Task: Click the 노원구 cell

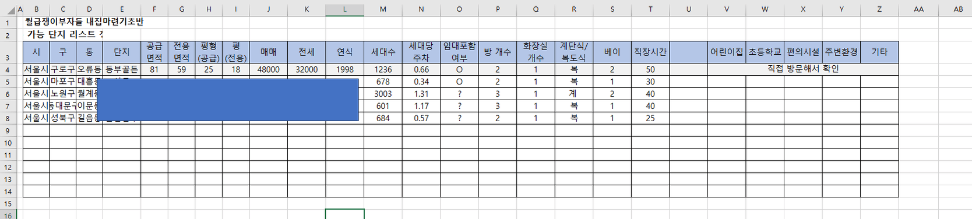Action: pos(63,94)
